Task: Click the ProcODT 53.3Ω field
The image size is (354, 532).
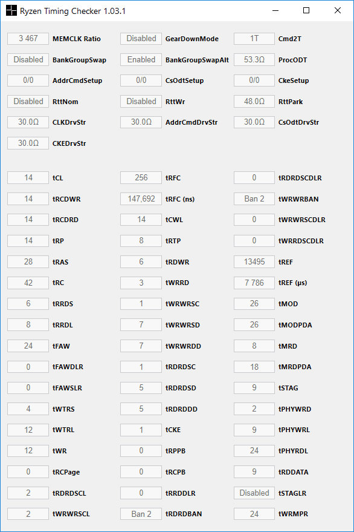Action: [x=254, y=60]
